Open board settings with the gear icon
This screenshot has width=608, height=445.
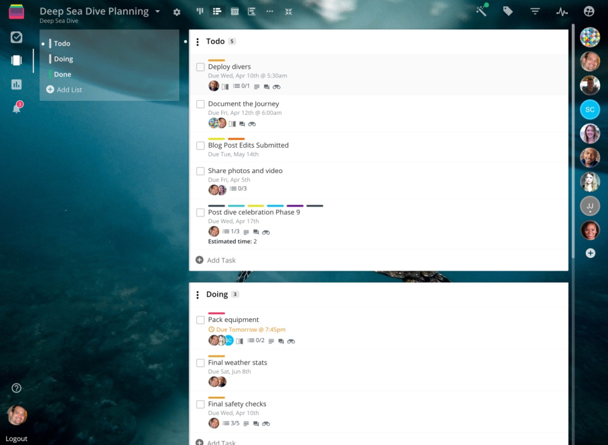[177, 11]
